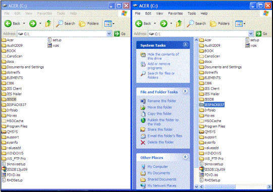
Task: Click Rename this folder link
Action: point(162,101)
